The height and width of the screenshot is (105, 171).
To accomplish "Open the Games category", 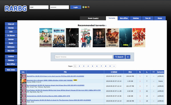I will [11, 39].
